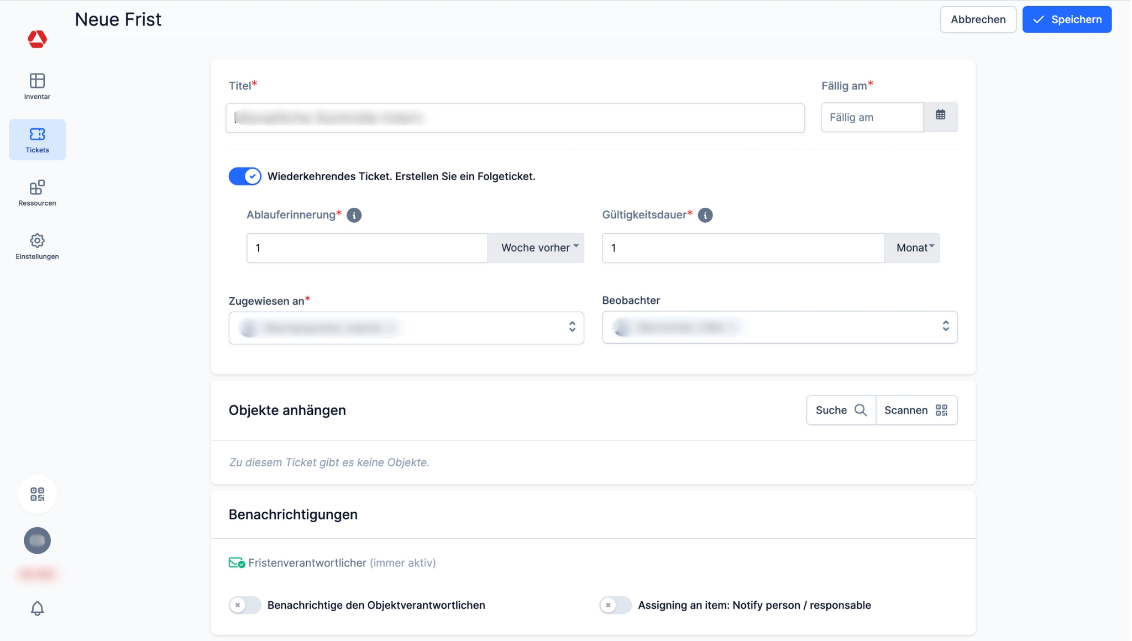Click the Abbrechen button
Viewport: 1132px width, 641px height.
point(977,19)
